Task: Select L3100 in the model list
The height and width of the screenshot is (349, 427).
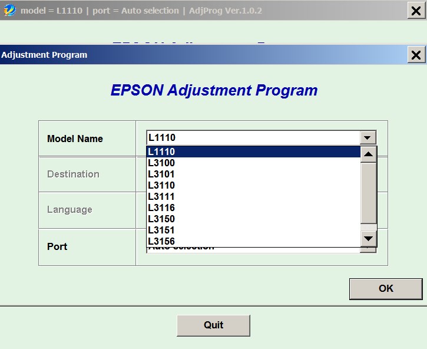Action: [253, 163]
